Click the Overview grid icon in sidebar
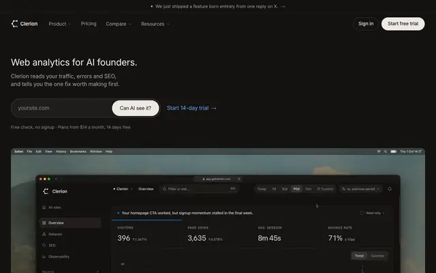The image size is (436, 273). click(44, 223)
